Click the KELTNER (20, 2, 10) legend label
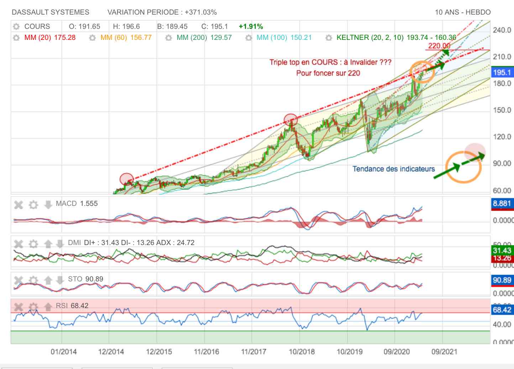 point(396,38)
